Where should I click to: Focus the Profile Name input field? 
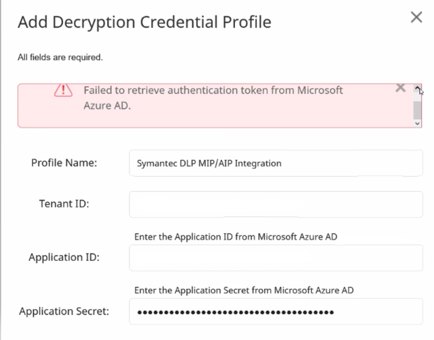tap(276, 163)
